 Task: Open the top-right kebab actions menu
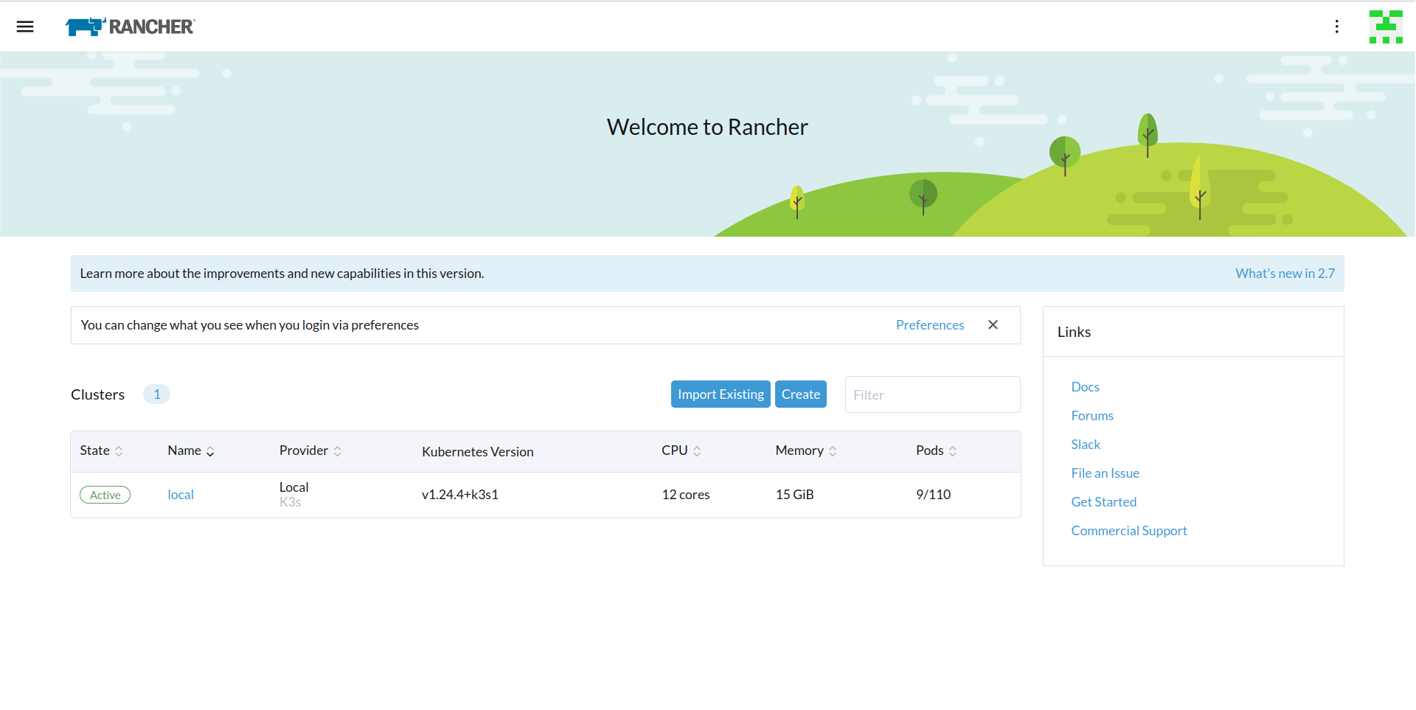(1336, 27)
